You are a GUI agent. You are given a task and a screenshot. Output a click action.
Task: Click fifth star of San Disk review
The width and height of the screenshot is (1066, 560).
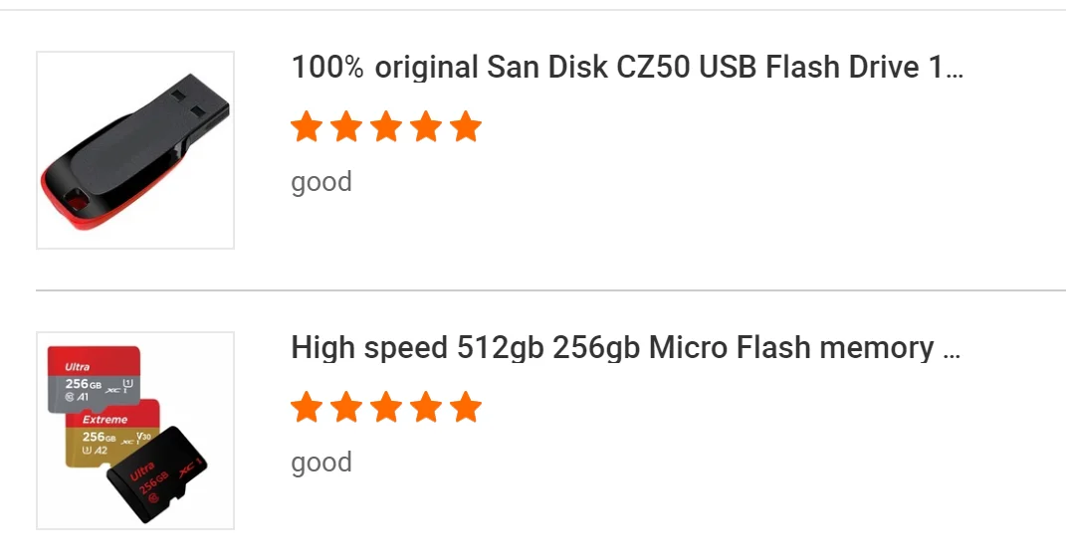click(465, 127)
